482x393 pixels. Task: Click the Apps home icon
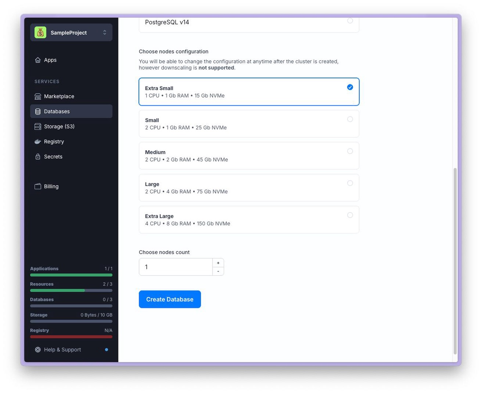coord(38,60)
